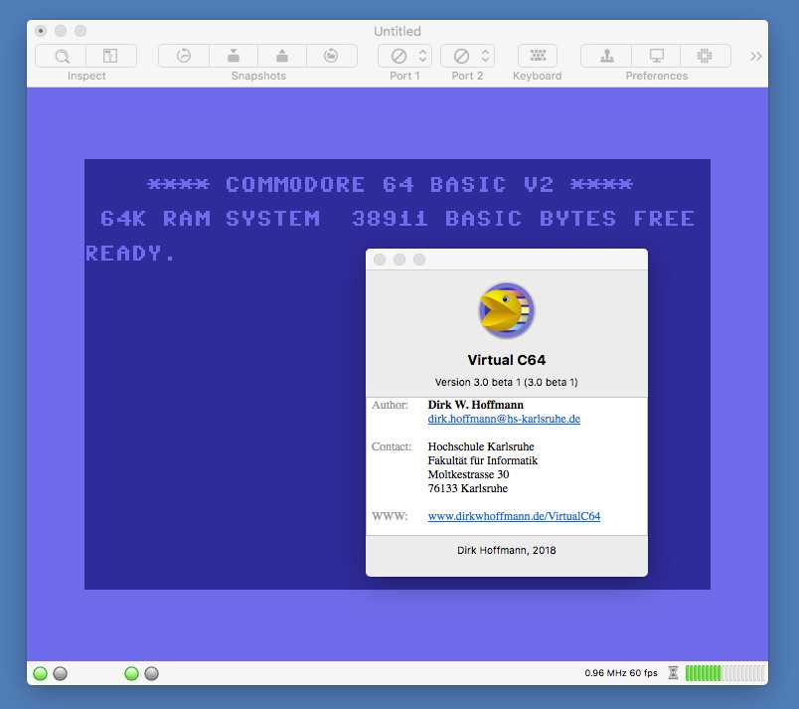The height and width of the screenshot is (709, 799).
Task: Open the www.dirkwhoffmann.de/VirtualC64 link
Action: coord(514,516)
